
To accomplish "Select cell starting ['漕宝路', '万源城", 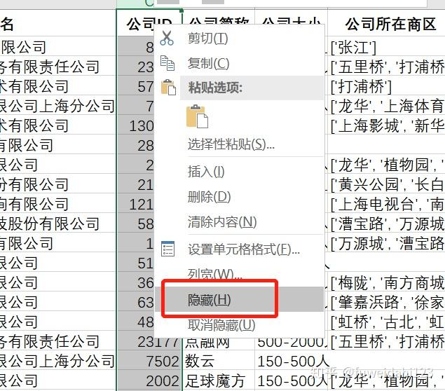I will [x=387, y=224].
